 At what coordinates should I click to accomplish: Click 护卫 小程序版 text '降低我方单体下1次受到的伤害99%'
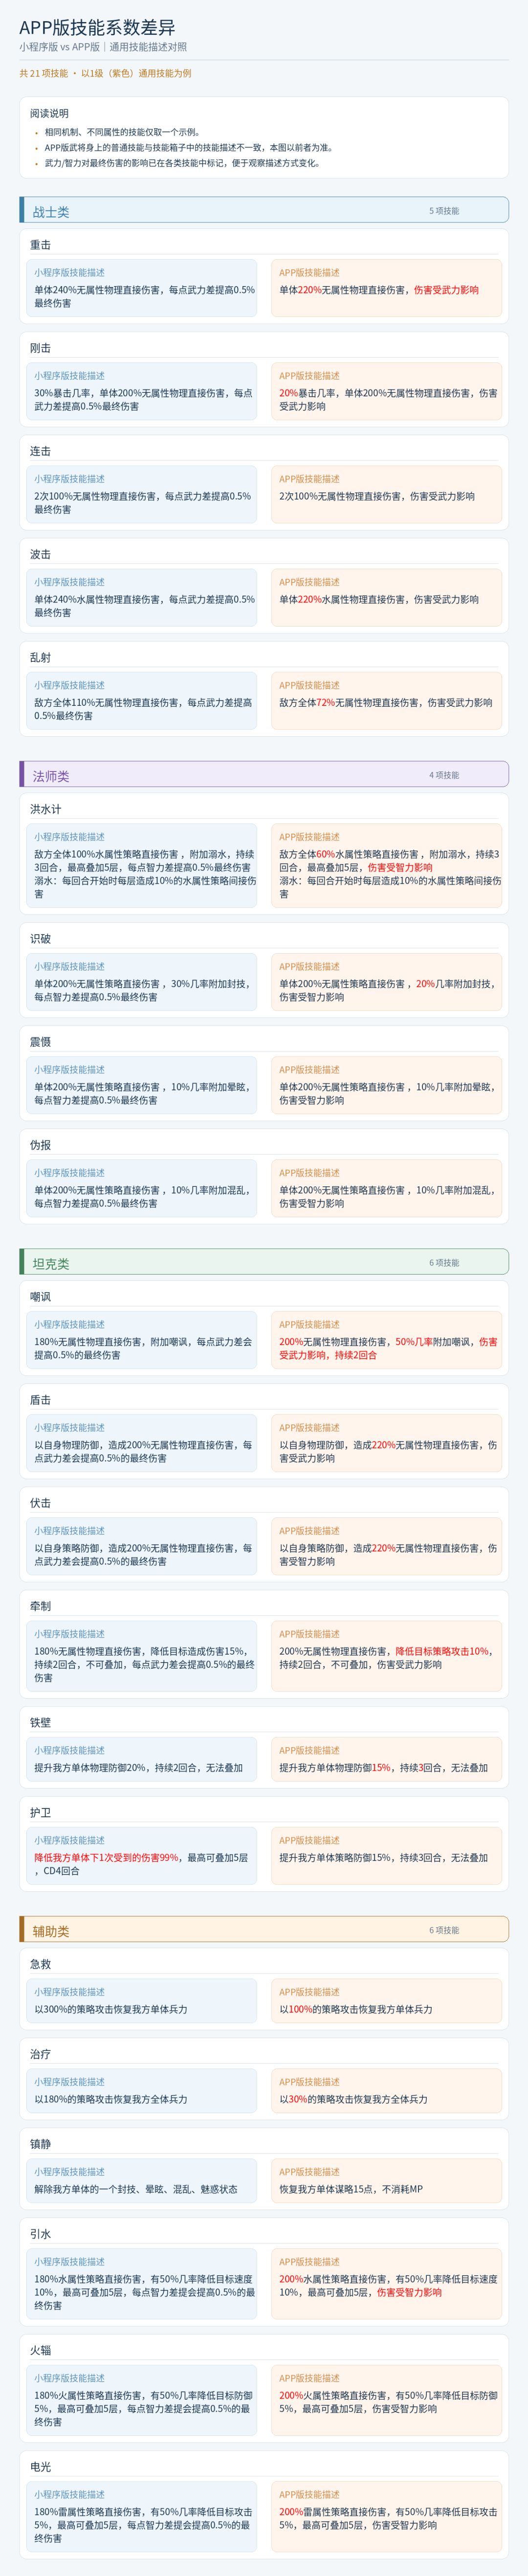coord(107,1857)
